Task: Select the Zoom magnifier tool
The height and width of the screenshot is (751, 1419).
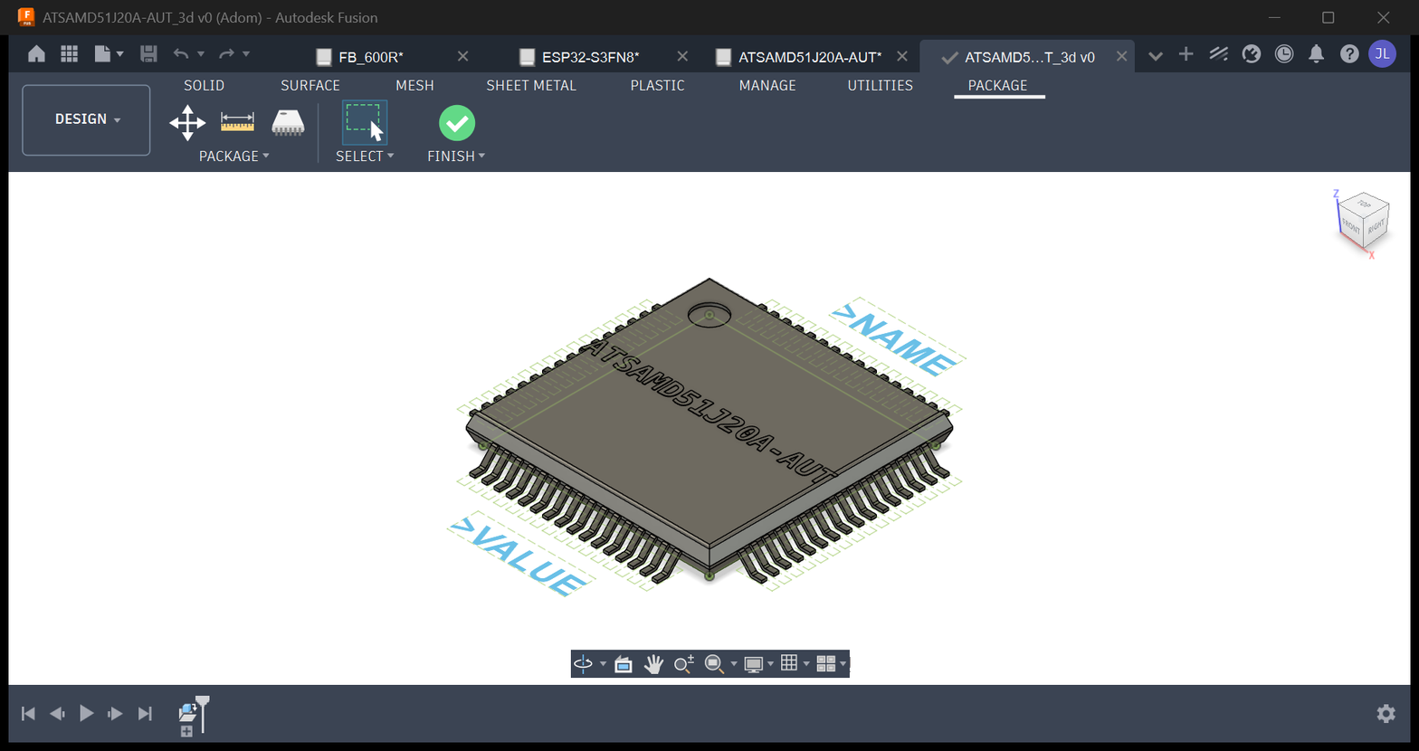Action: [x=683, y=664]
